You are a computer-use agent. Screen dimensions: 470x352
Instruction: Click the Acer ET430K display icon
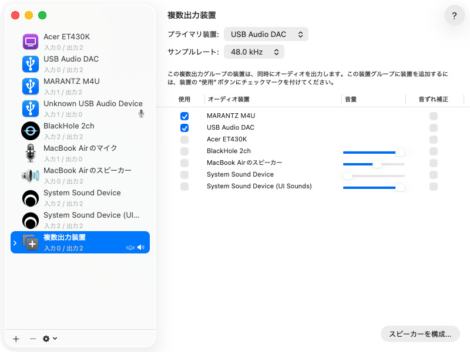pos(30,42)
